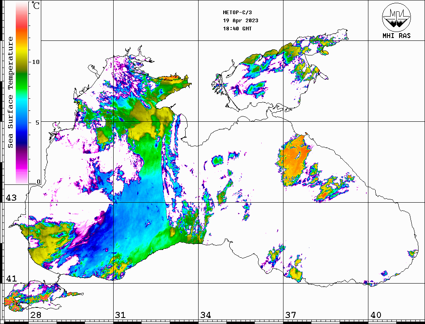The image size is (425, 324).
Task: Click the '18:40 GMT' time text
Action: 237,28
